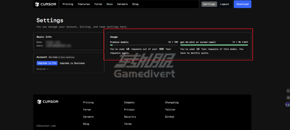The image size is (290, 130).
Task: Go to Features in the top navigation
Action: coord(84,4)
